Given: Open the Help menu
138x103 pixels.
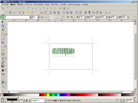Looking at the screenshot, I should click(x=84, y=5).
